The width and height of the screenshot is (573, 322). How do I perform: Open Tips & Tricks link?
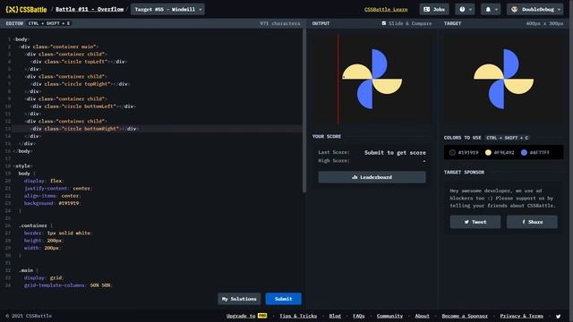[298, 316]
